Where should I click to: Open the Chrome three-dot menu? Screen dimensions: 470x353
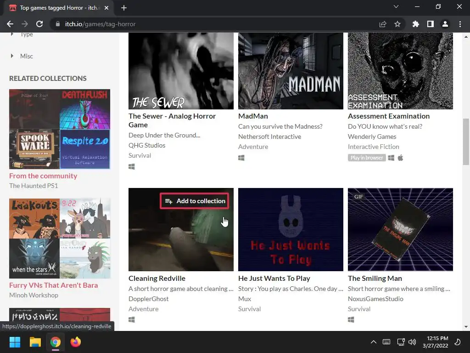coord(460,24)
